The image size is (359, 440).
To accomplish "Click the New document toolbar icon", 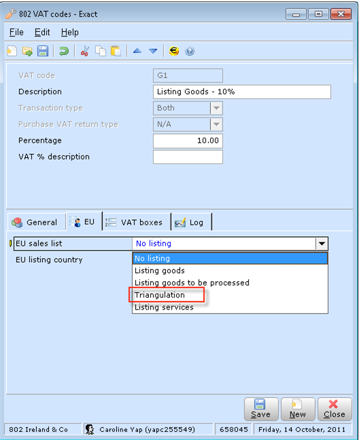I will pyautogui.click(x=12, y=51).
